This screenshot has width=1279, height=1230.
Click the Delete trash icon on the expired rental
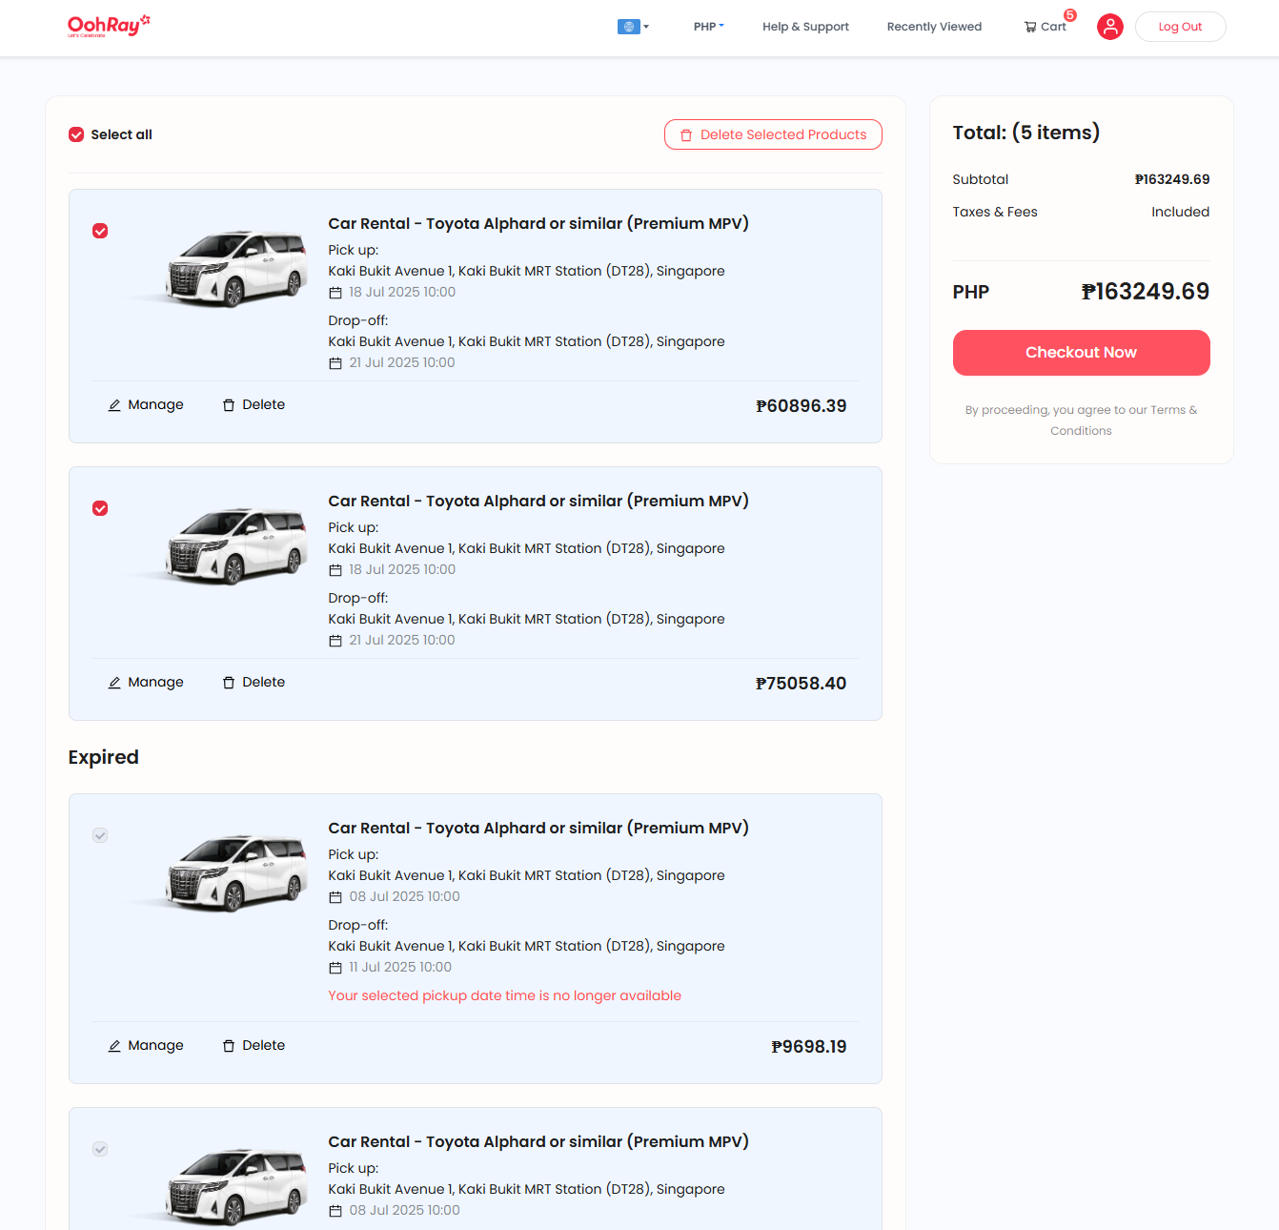click(229, 1045)
